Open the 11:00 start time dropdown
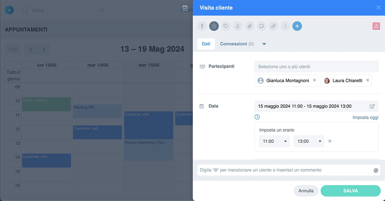The height and width of the screenshot is (201, 385). 274,141
